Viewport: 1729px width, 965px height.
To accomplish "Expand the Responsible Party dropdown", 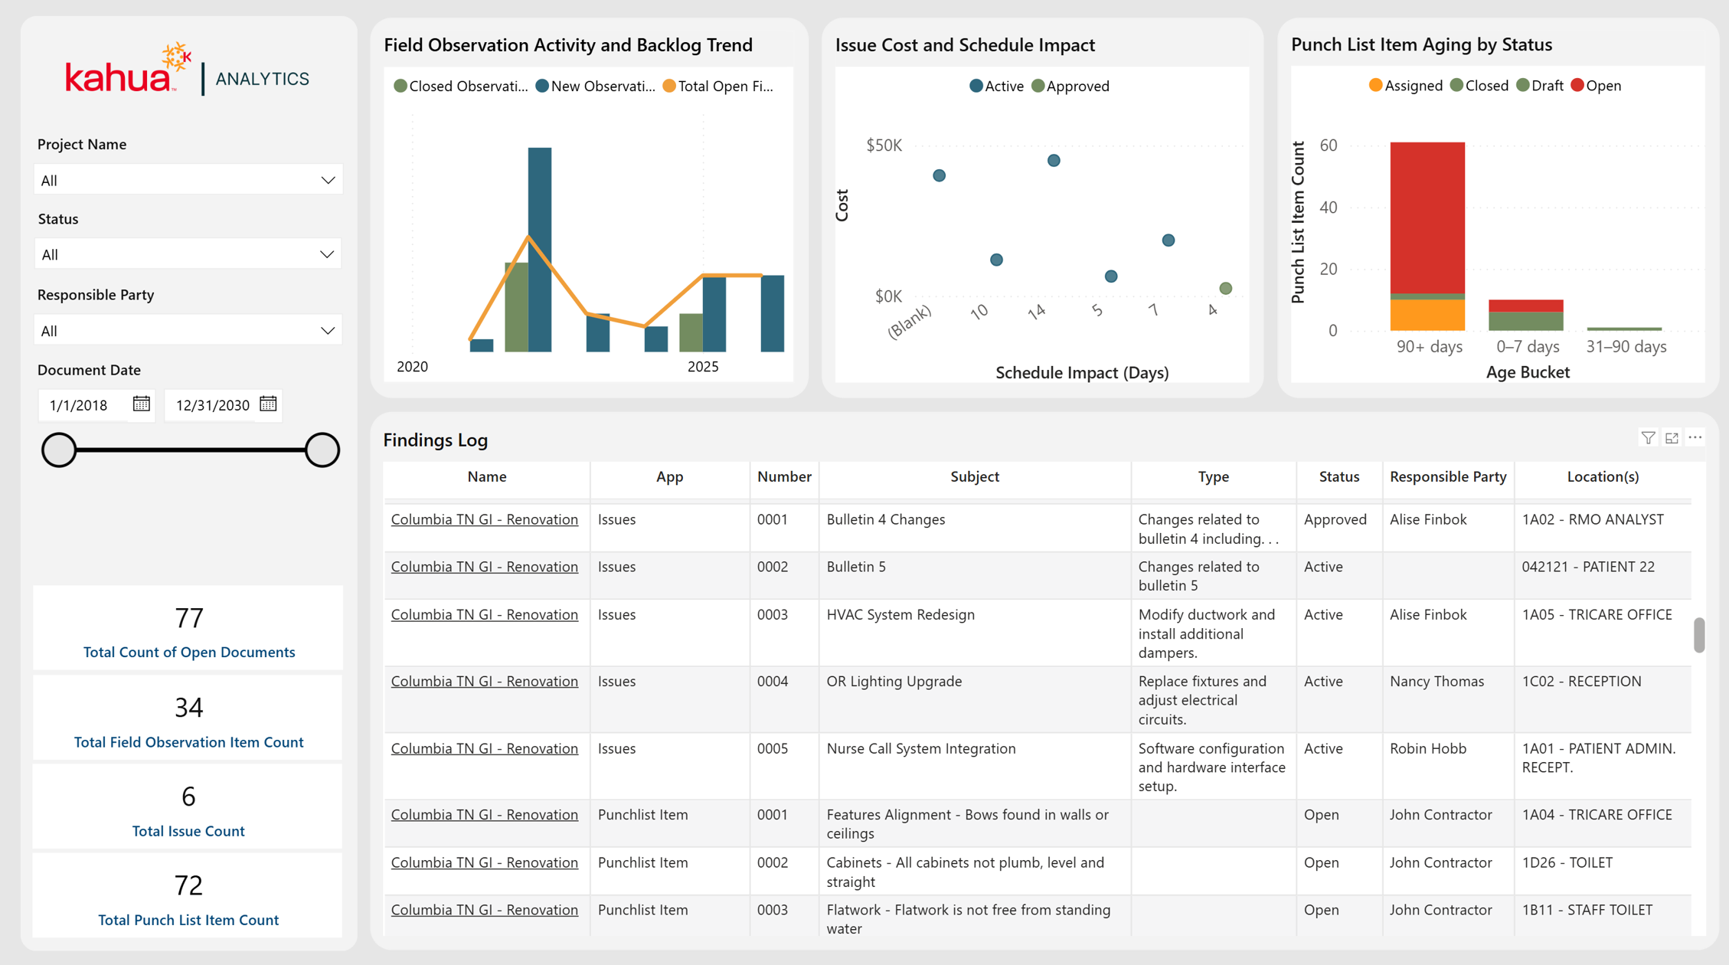I will pyautogui.click(x=188, y=330).
